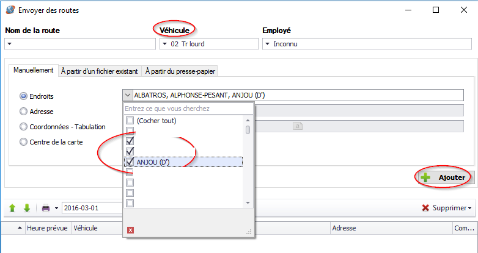
Task: Open the Véhicule dropdown
Action: point(164,44)
